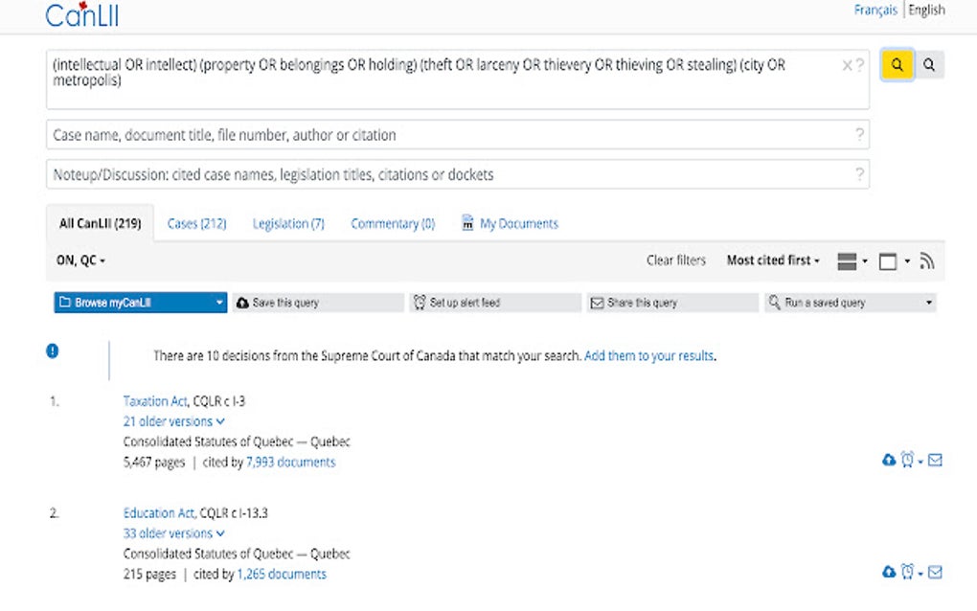977x611 pixels.
Task: Subscribe via the RSS feed icon
Action: tap(927, 259)
